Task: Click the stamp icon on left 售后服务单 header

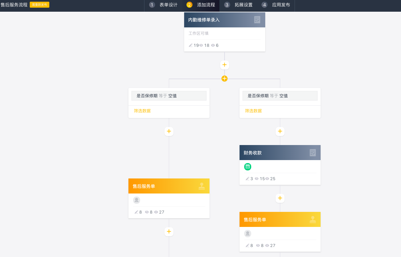Action: click(x=202, y=186)
